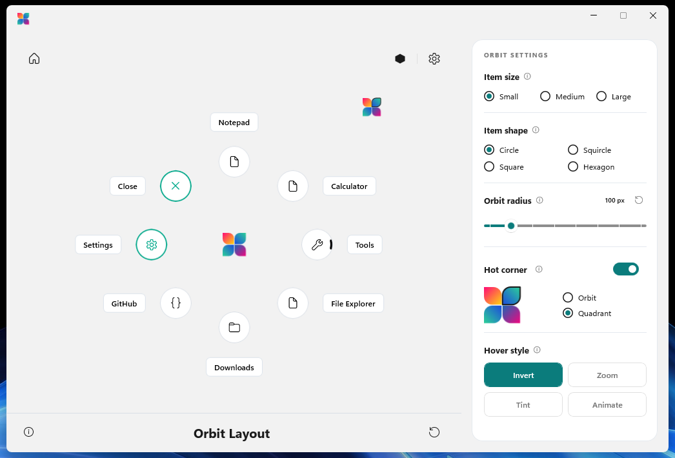Click the hot corner logo preview in canvas
This screenshot has height=458, width=675.
(x=372, y=106)
